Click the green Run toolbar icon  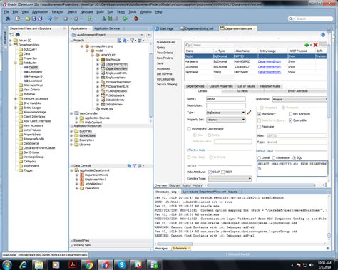126,19
